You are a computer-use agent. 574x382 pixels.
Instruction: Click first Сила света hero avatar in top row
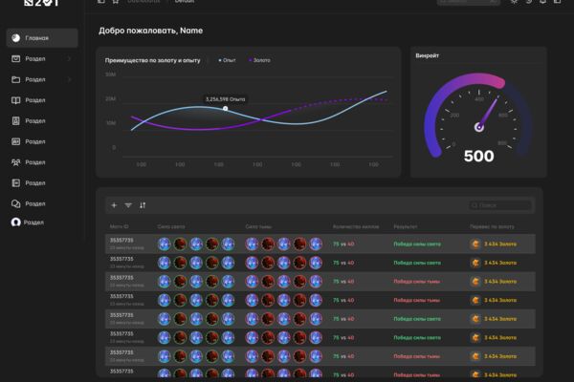pyautogui.click(x=164, y=244)
